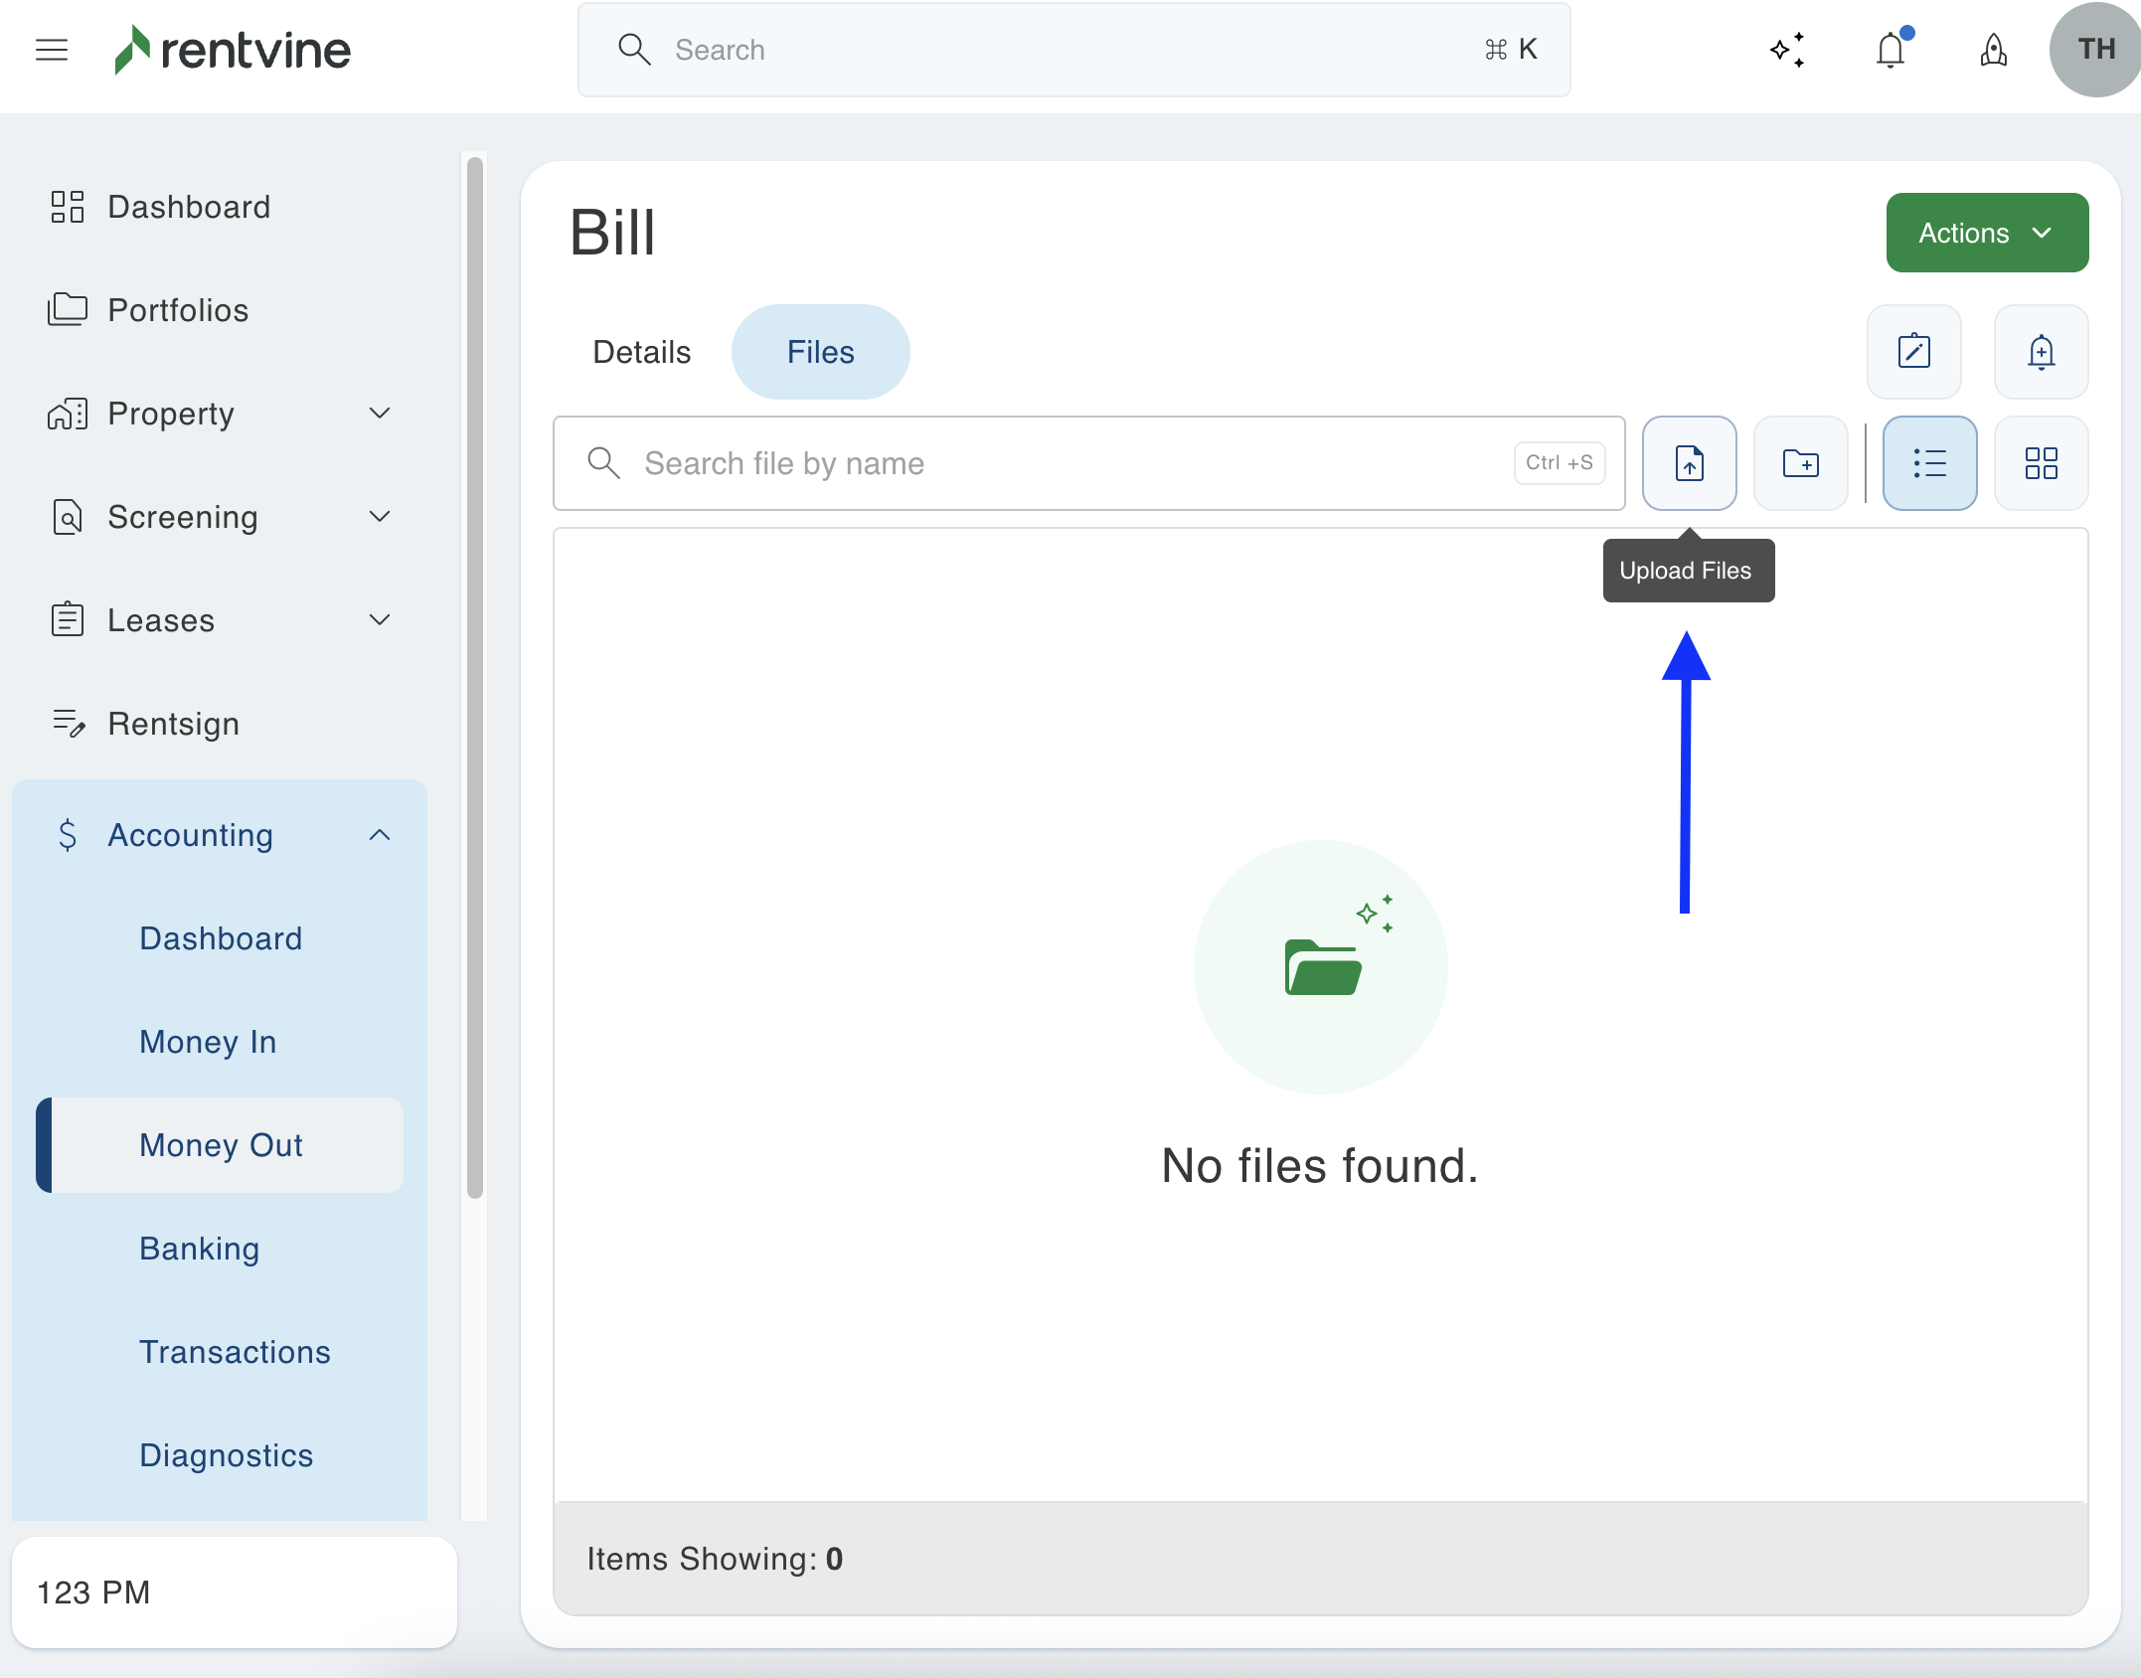Screen dimensions: 2141x1678
Task: Open the Actions dropdown button
Action: click(1986, 233)
